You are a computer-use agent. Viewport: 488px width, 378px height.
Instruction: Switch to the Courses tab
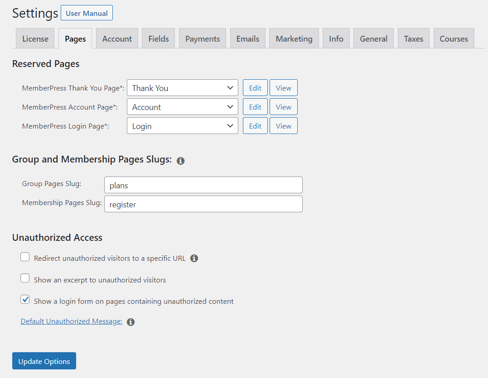[454, 38]
